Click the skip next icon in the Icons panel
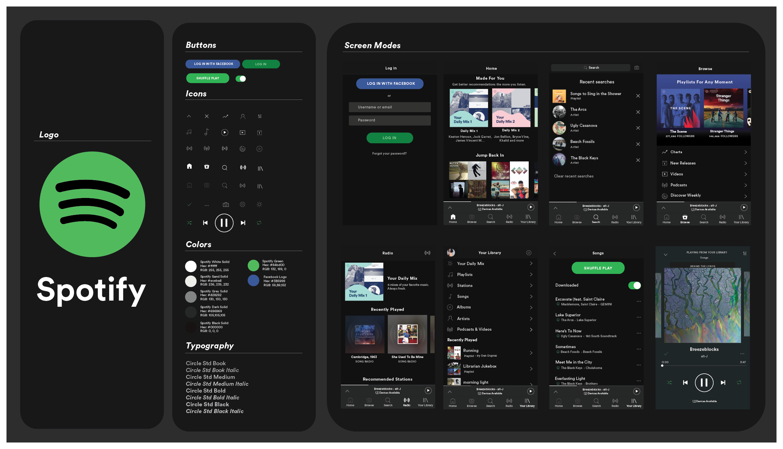The height and width of the screenshot is (449, 783). [243, 223]
